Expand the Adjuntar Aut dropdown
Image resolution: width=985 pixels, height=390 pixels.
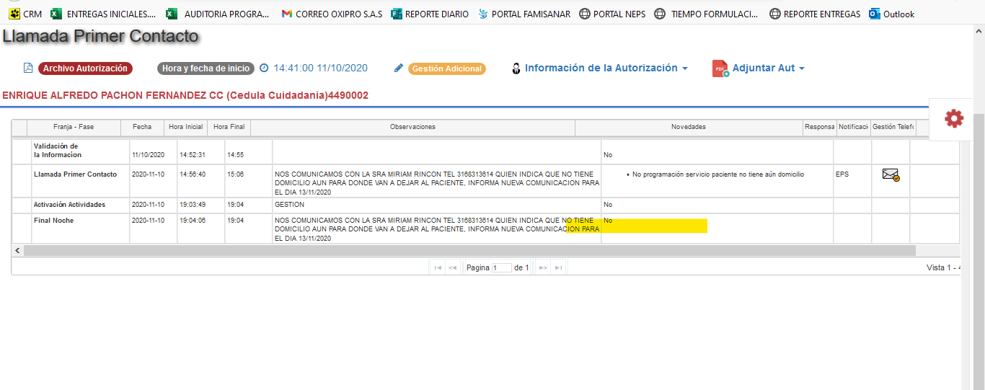coord(768,68)
